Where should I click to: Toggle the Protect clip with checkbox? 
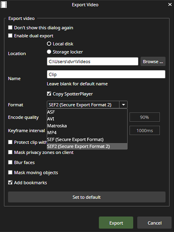10,142
